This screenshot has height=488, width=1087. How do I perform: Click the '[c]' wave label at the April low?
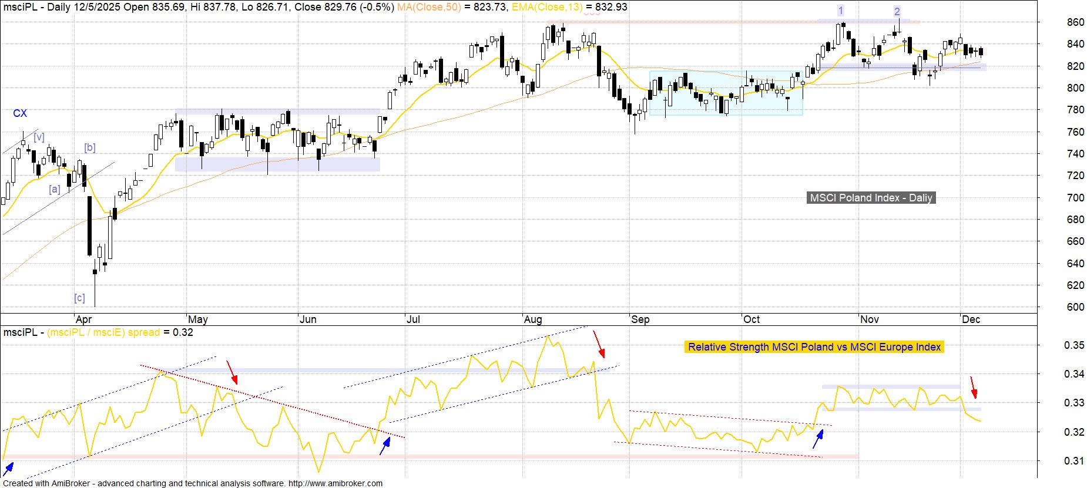pyautogui.click(x=79, y=298)
